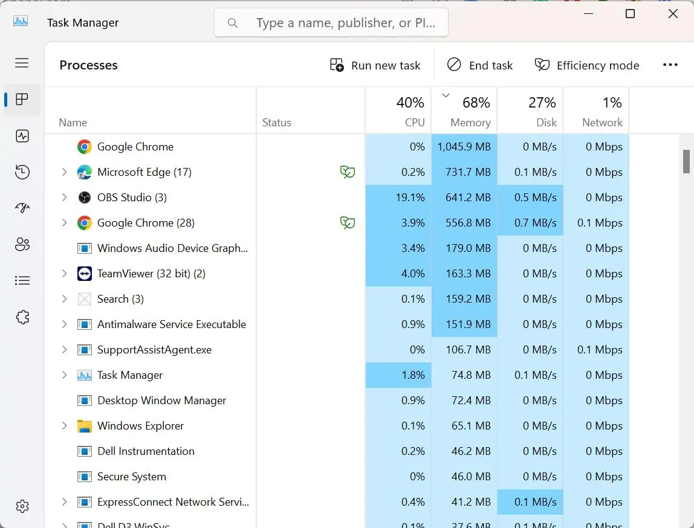This screenshot has height=528, width=694.
Task: Click the Search process icon
Action: coord(84,299)
